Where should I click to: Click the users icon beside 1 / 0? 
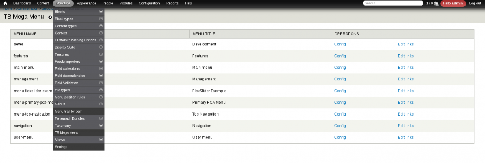click(x=436, y=3)
